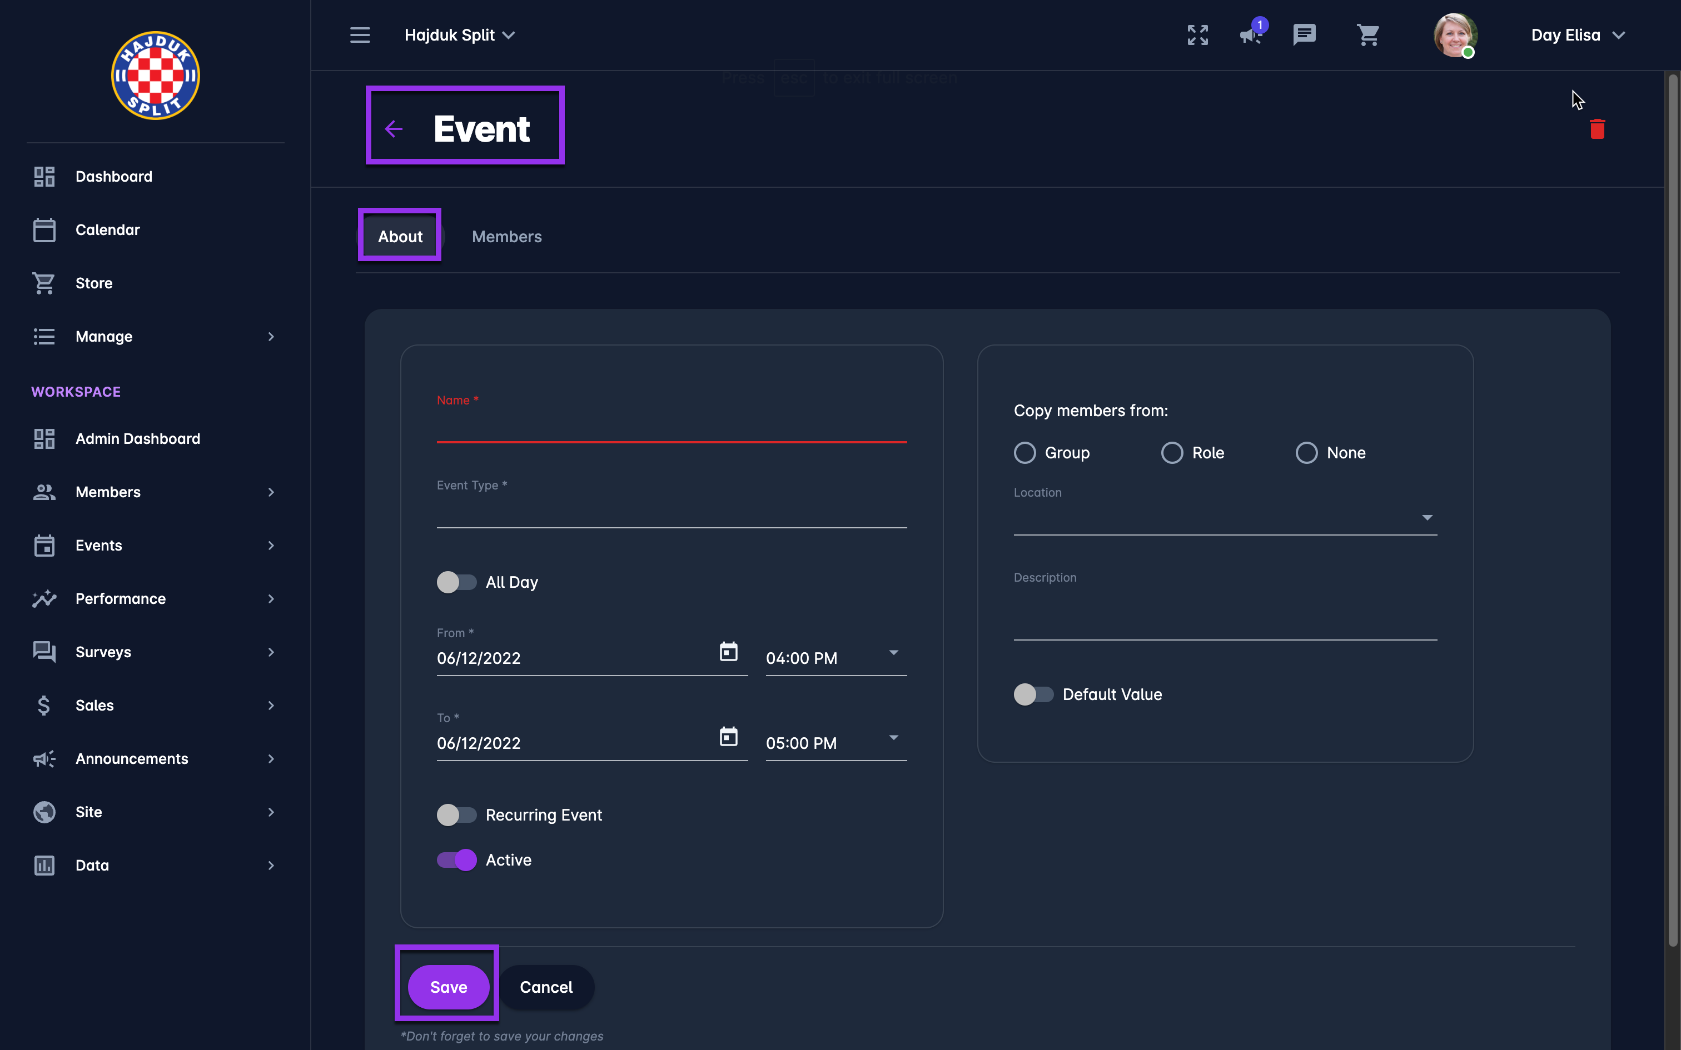Screen dimensions: 1681x1050
Task: Open the From date calendar picker
Action: pyautogui.click(x=728, y=651)
